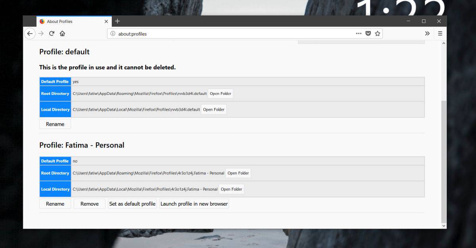Image resolution: width=476 pixels, height=248 pixels.
Task: Open the Firefox hamburger menu
Action: click(x=440, y=34)
